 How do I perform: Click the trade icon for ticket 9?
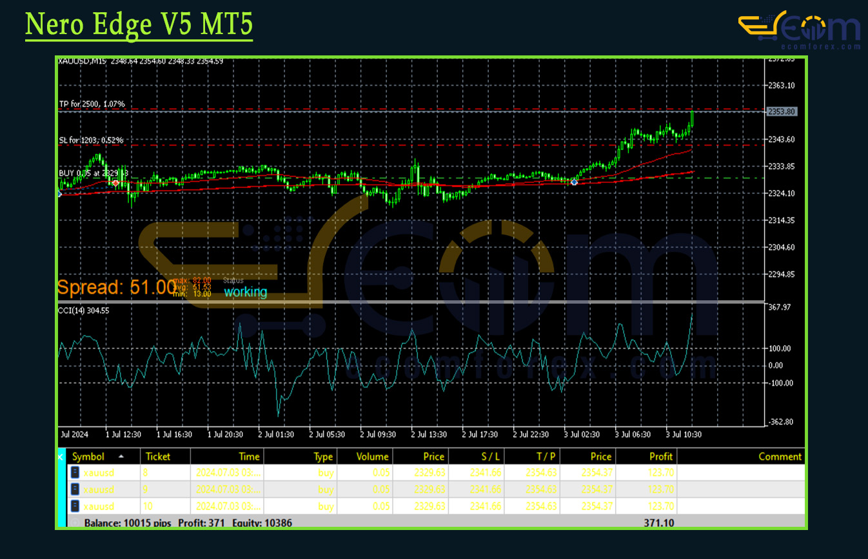coord(75,489)
